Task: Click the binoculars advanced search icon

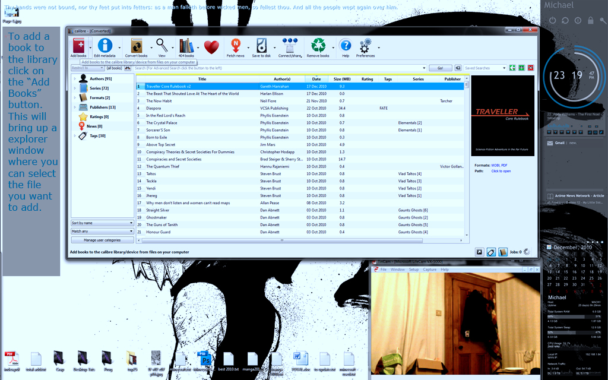Action: 127,68
